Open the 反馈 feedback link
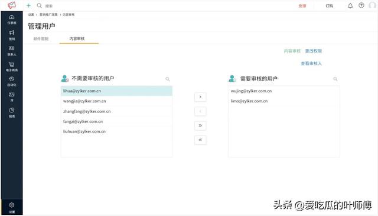 (302, 6)
